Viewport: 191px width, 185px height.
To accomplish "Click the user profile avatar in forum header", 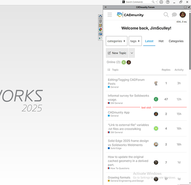I will coord(183,14).
